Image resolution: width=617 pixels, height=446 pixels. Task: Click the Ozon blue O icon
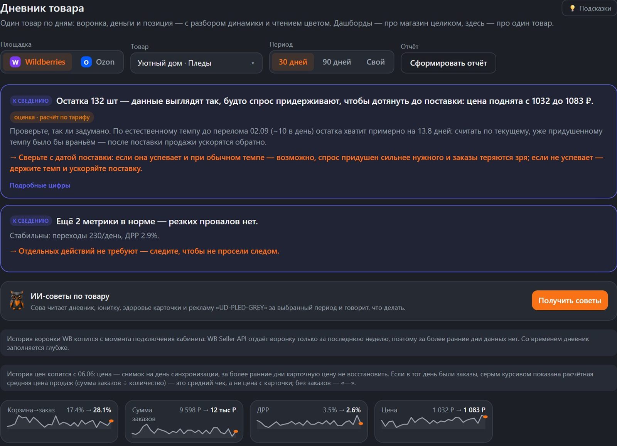(86, 62)
